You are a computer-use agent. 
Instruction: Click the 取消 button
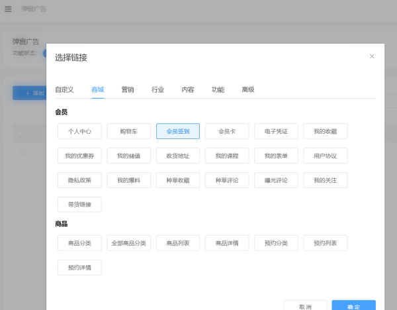[x=305, y=306]
